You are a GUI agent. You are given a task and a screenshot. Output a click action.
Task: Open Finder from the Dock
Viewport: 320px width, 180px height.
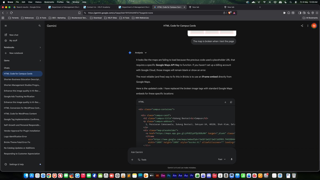[x=26, y=175]
